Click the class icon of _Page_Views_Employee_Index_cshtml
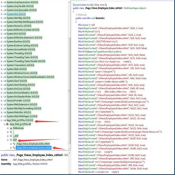 tap(14, 148)
